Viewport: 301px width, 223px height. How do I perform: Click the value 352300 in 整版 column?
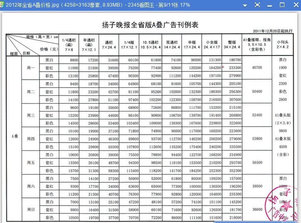click(x=235, y=170)
